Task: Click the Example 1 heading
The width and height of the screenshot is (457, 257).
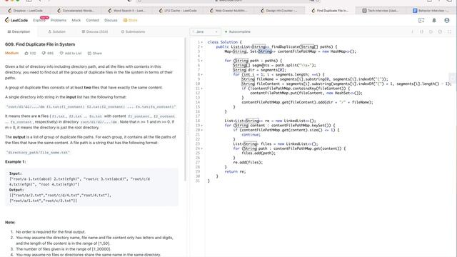Action: pyautogui.click(x=16, y=162)
